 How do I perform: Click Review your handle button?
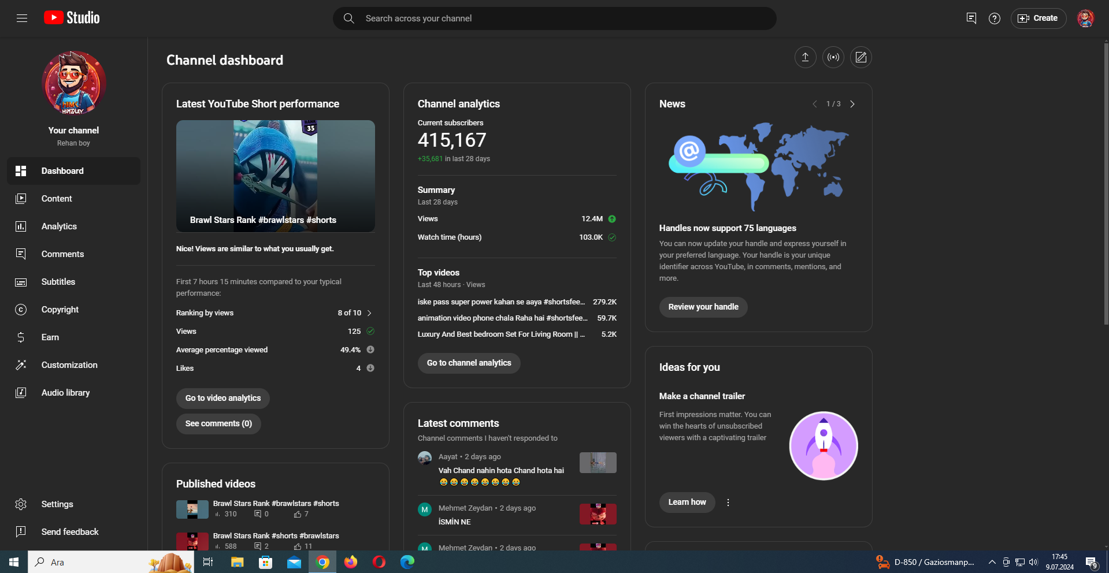(703, 307)
